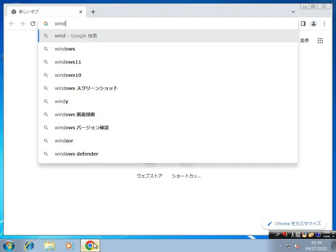Select the 新しいタブ tab

click(x=47, y=12)
